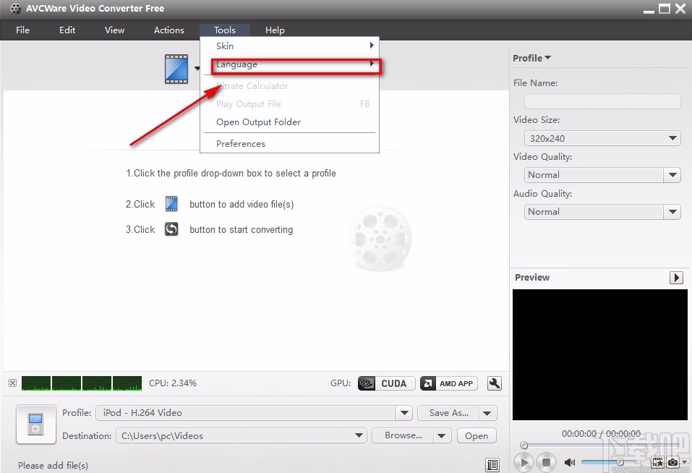The height and width of the screenshot is (473, 692).
Task: Click the Open button next to Browse
Action: point(476,435)
